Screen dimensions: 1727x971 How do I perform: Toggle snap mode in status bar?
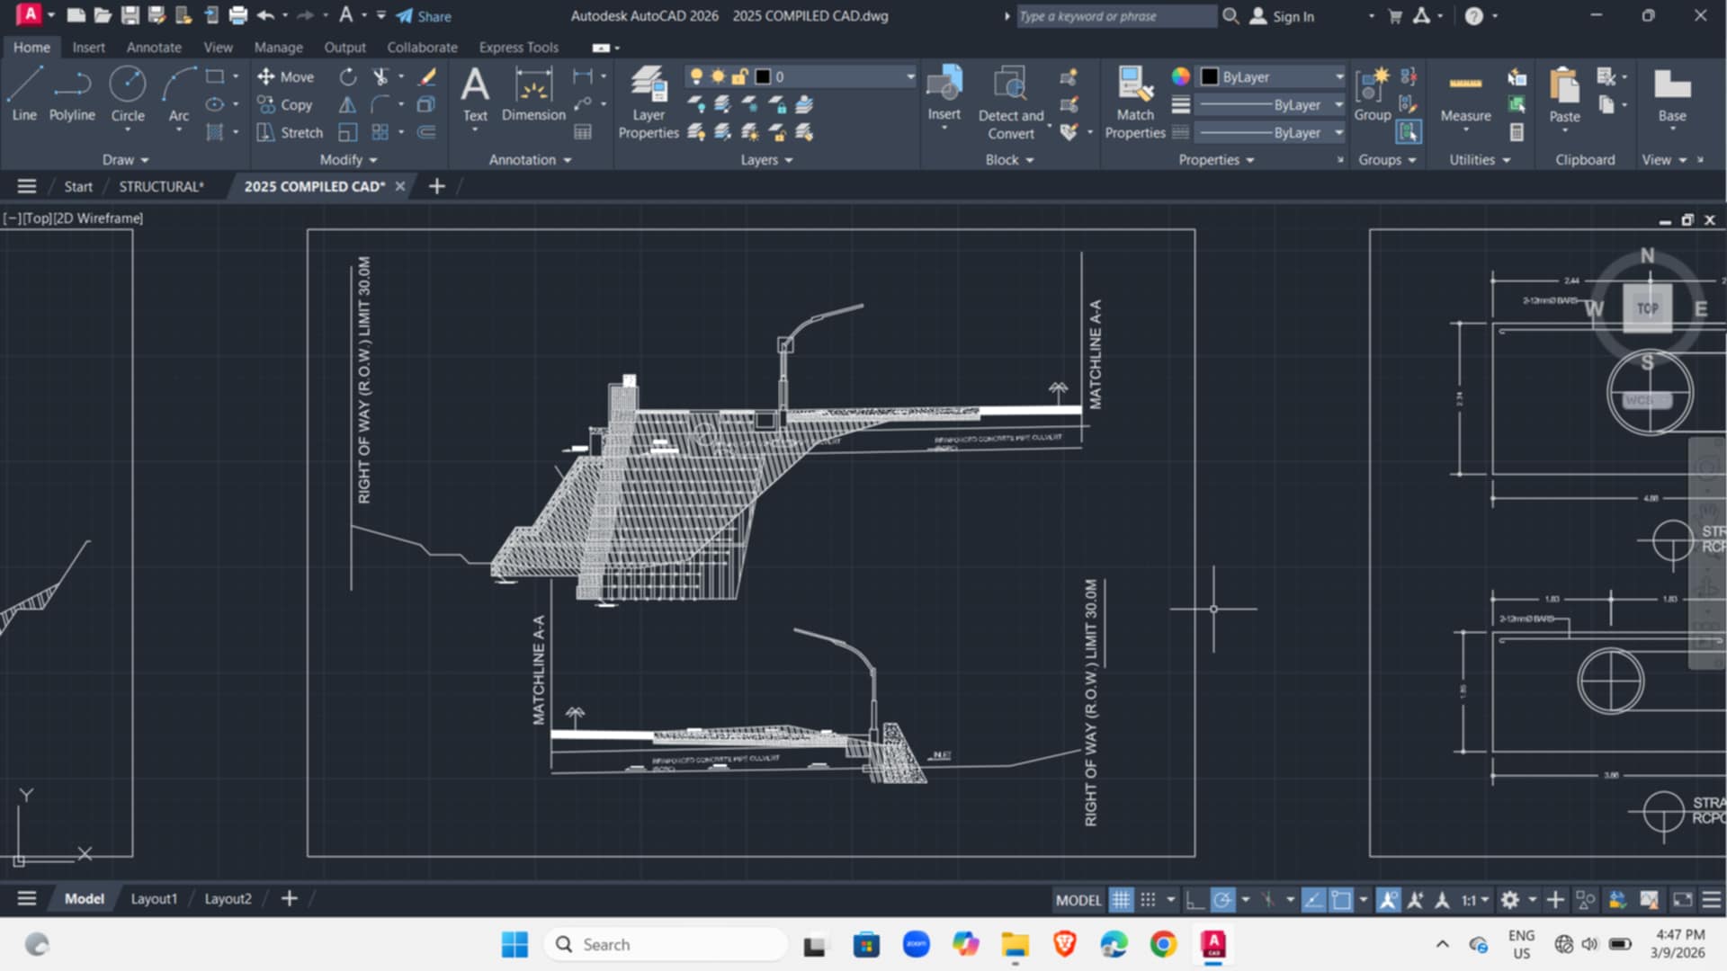1148,899
